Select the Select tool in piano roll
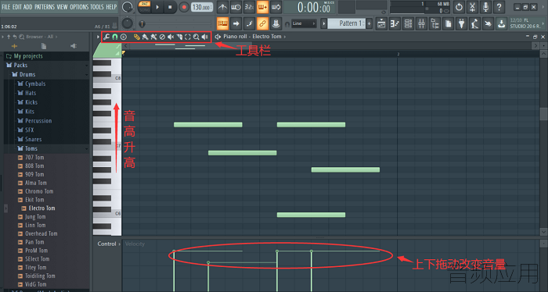 [x=188, y=37]
